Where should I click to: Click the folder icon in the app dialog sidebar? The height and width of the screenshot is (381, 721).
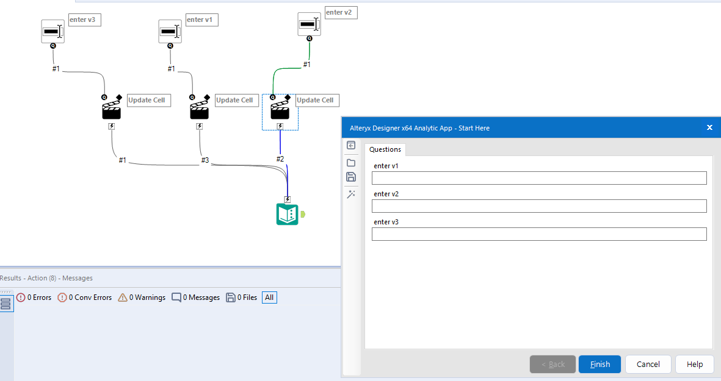point(351,162)
